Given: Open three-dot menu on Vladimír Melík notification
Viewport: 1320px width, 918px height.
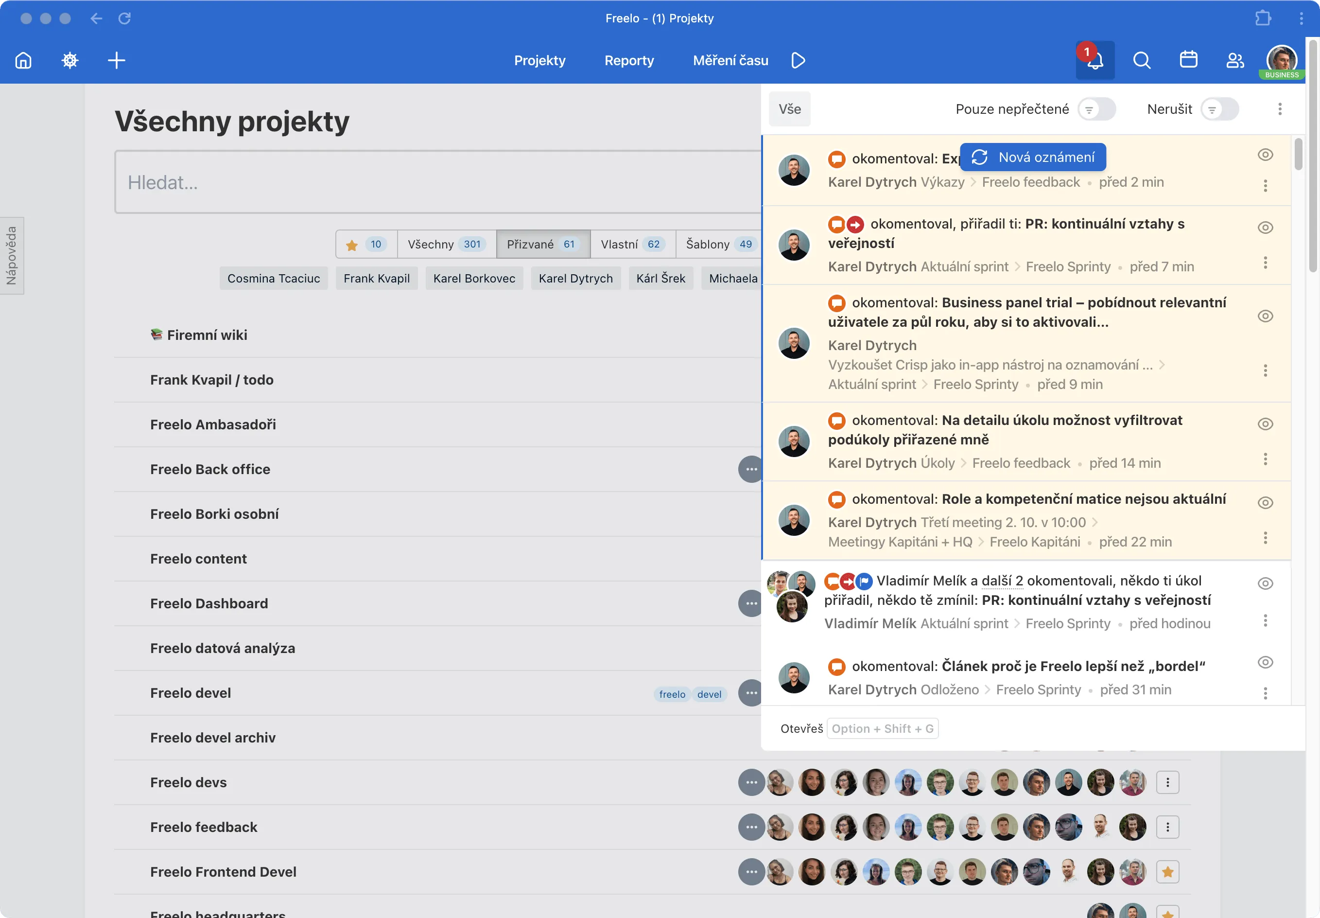Looking at the screenshot, I should (x=1265, y=620).
